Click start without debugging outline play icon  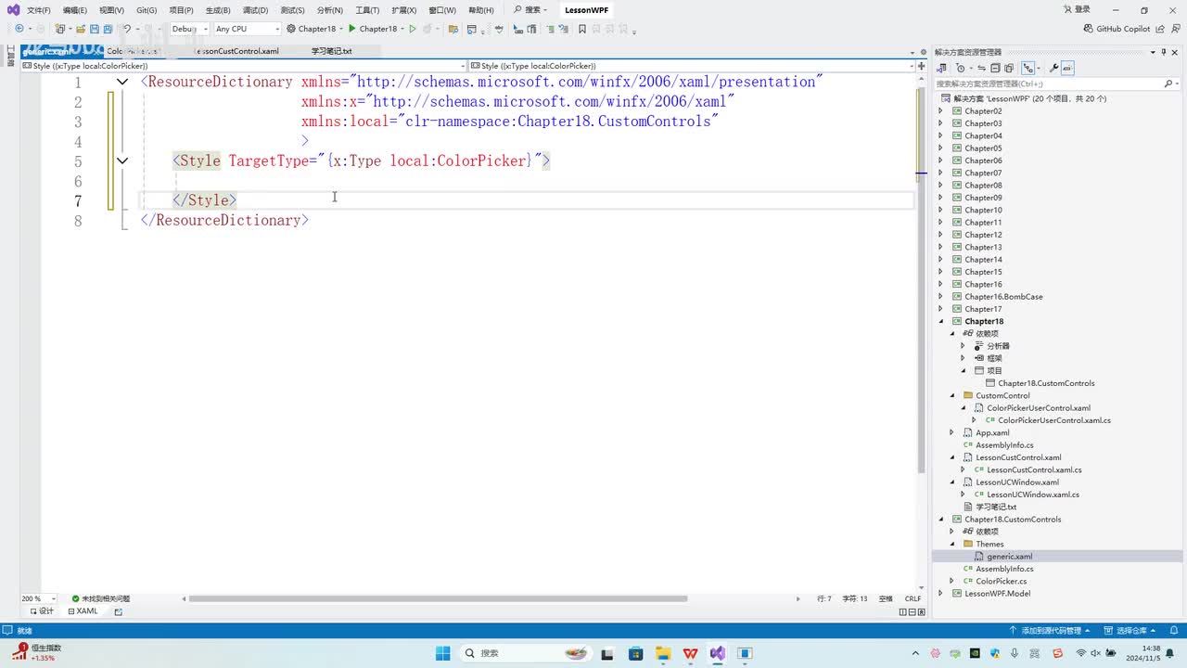(413, 29)
